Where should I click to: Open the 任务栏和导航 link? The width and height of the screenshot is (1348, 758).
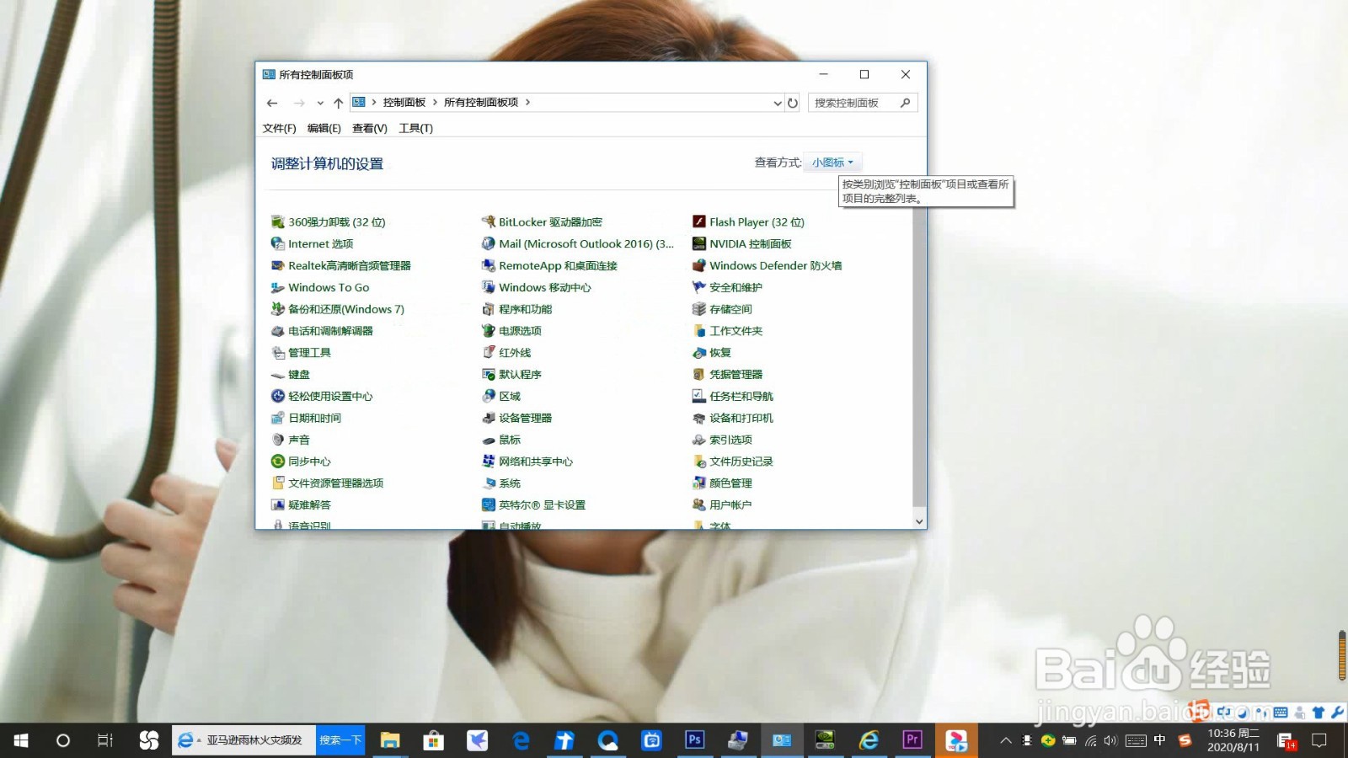point(741,396)
